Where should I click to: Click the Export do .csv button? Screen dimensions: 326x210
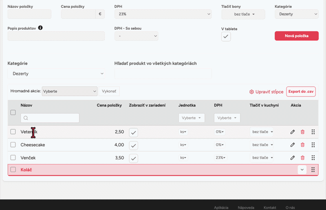[x=301, y=92]
